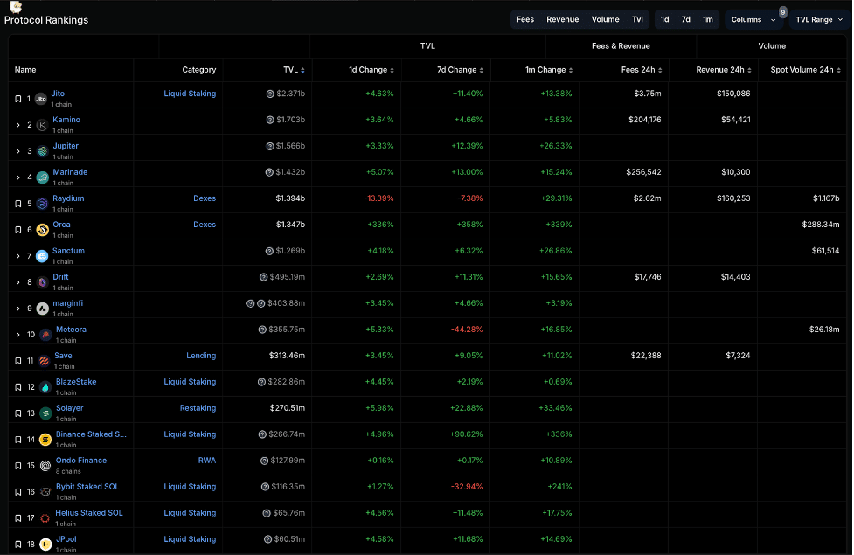
Task: Click the info icon beside Drift TVL
Action: click(x=264, y=277)
